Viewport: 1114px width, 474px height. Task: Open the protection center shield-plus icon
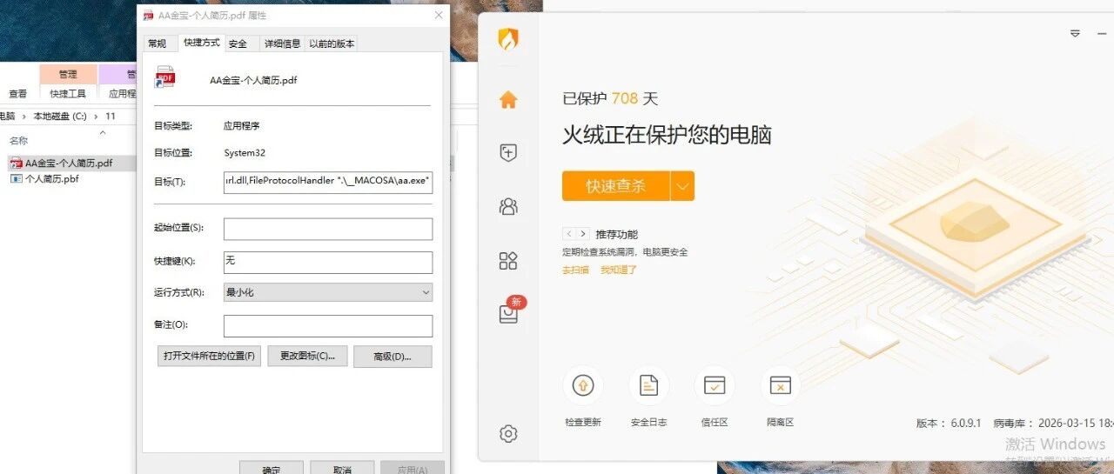508,153
